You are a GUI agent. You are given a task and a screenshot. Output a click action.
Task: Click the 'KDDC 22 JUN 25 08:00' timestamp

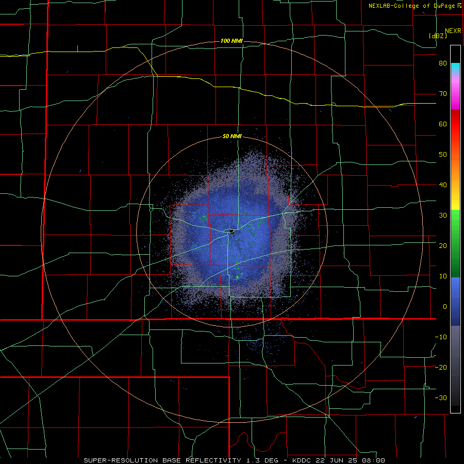339,460
